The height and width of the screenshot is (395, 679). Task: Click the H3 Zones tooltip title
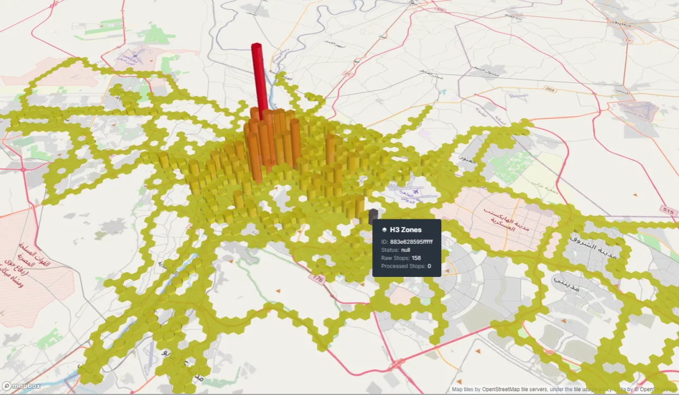405,230
